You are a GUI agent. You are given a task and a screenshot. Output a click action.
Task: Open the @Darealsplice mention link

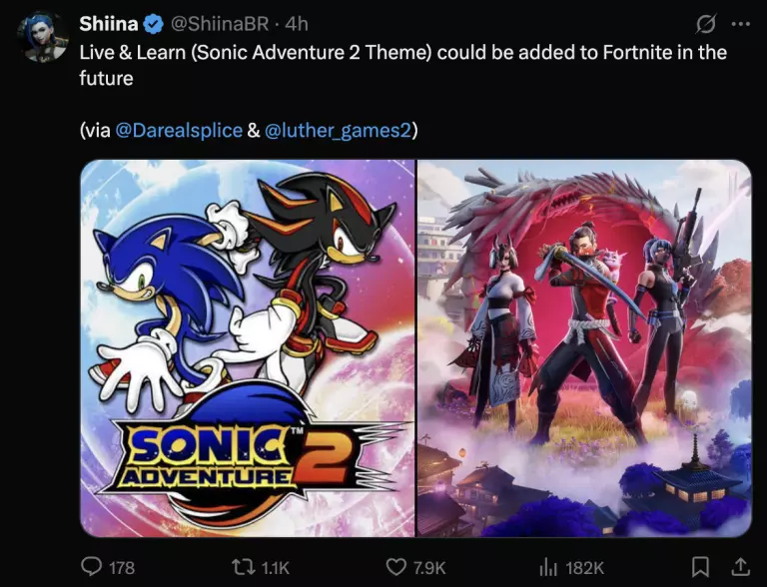[x=179, y=130]
